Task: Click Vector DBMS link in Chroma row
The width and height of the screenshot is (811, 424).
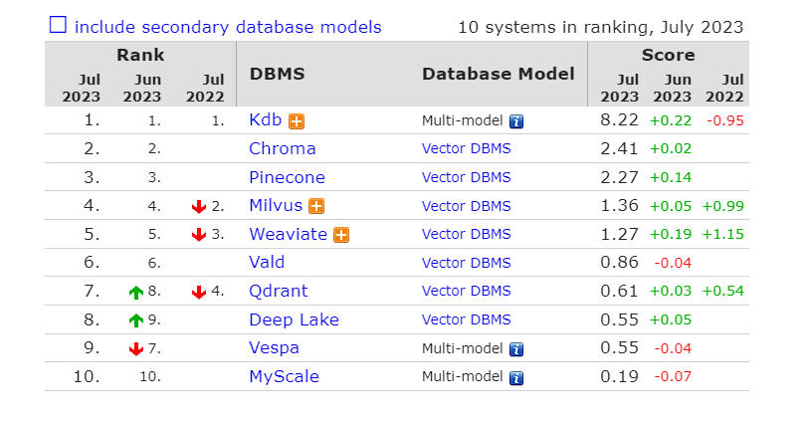Action: 466,149
